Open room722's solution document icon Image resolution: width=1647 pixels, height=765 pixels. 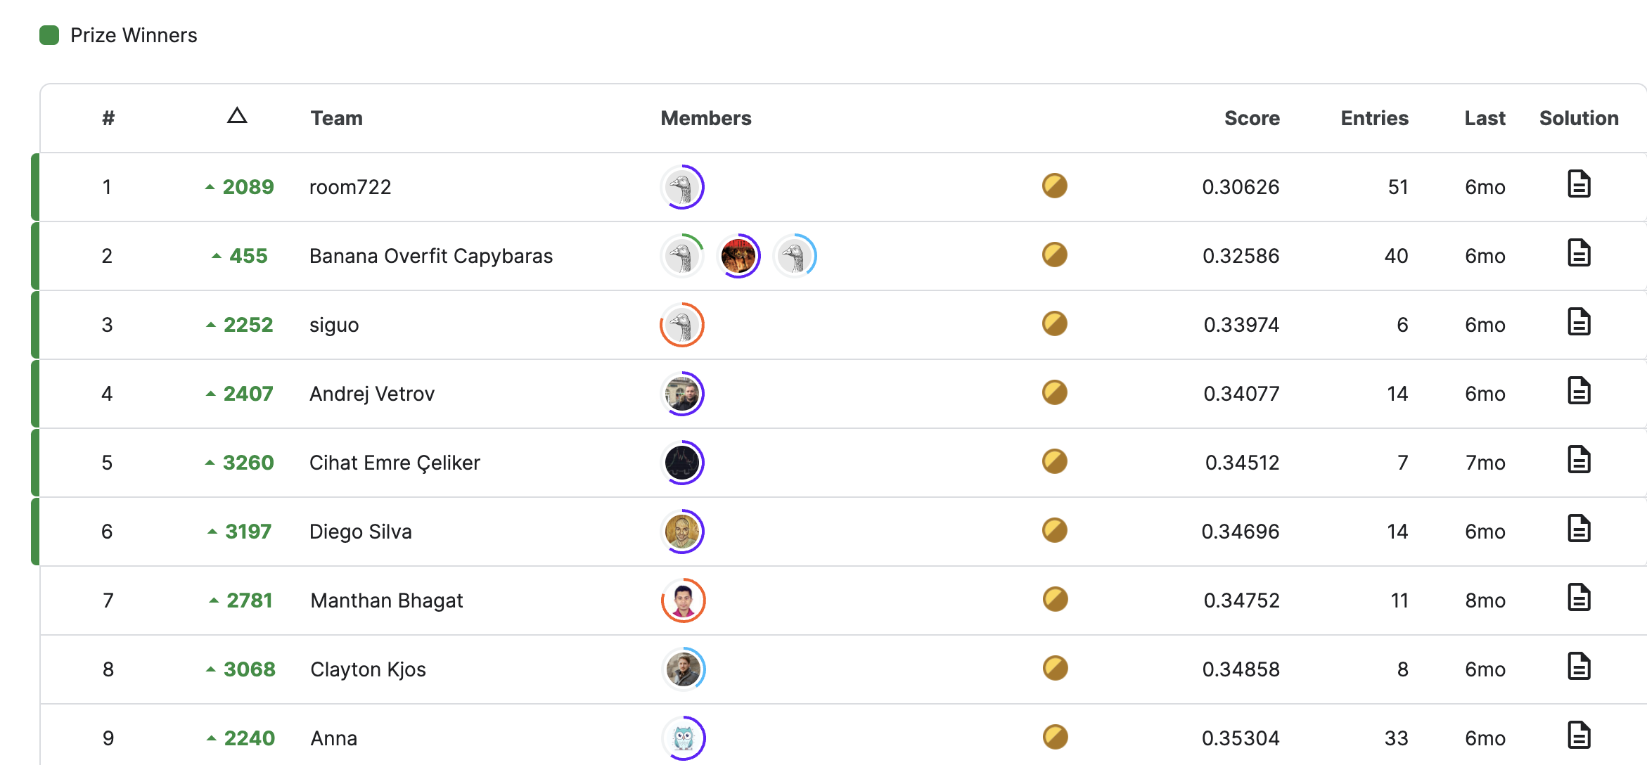click(x=1579, y=185)
